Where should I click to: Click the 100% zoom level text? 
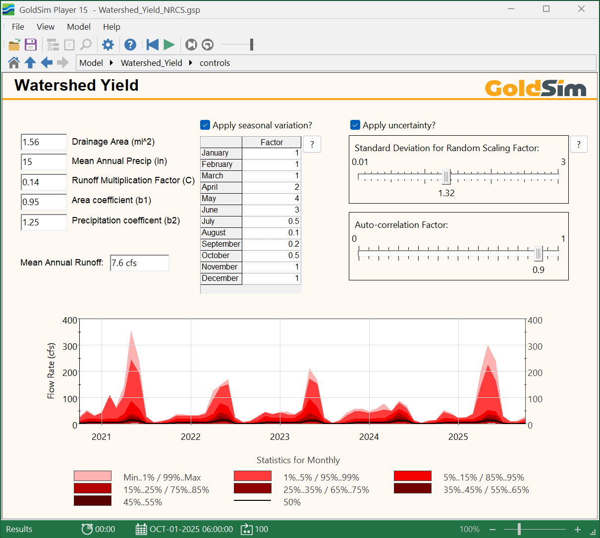coord(470,529)
